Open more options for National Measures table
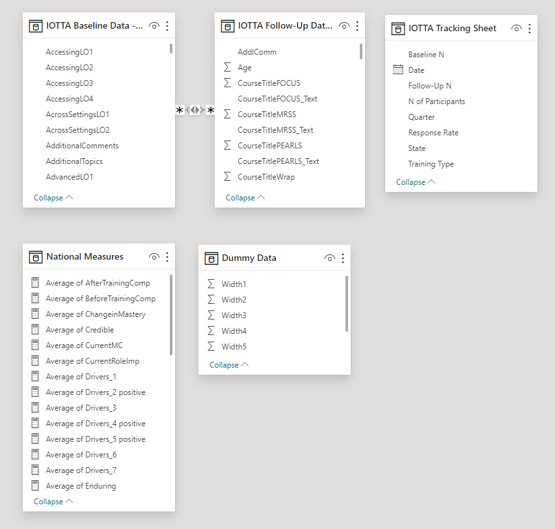The width and height of the screenshot is (555, 529). pos(167,257)
